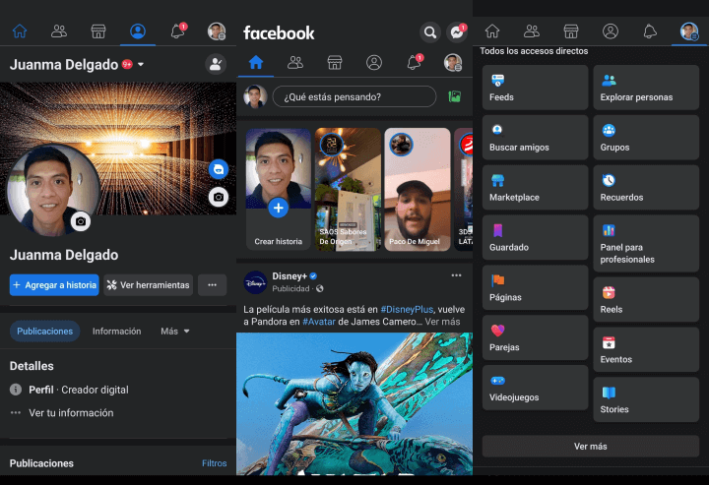Open Profile icon in right shortcuts panel
This screenshot has width=709, height=485.
pyautogui.click(x=611, y=31)
